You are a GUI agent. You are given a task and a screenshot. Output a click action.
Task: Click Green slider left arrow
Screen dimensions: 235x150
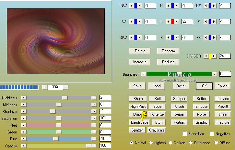tap(24, 132)
